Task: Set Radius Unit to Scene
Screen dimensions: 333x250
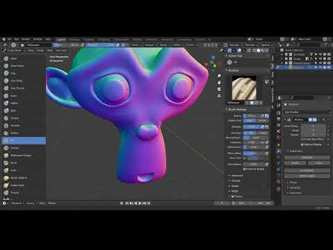Action: (262, 121)
